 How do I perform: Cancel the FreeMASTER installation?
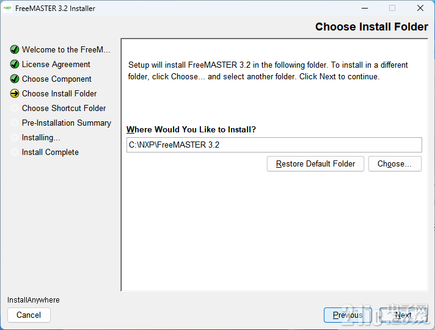29,315
